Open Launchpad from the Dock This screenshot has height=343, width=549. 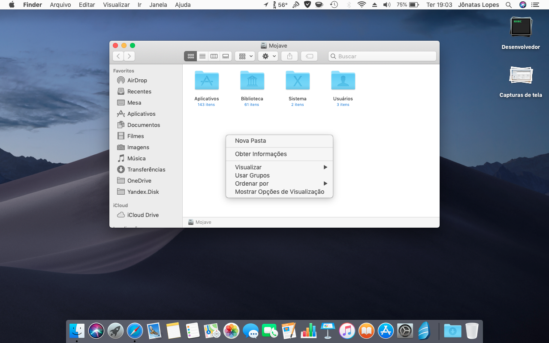115,331
